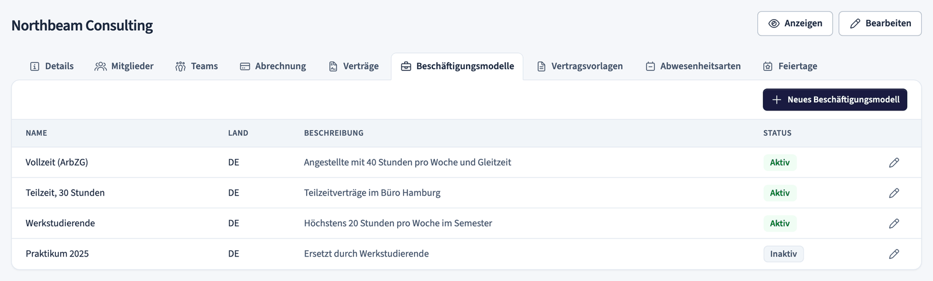Edit the Werkstudierende model via pencil icon
This screenshot has height=281, width=933.
pos(894,223)
